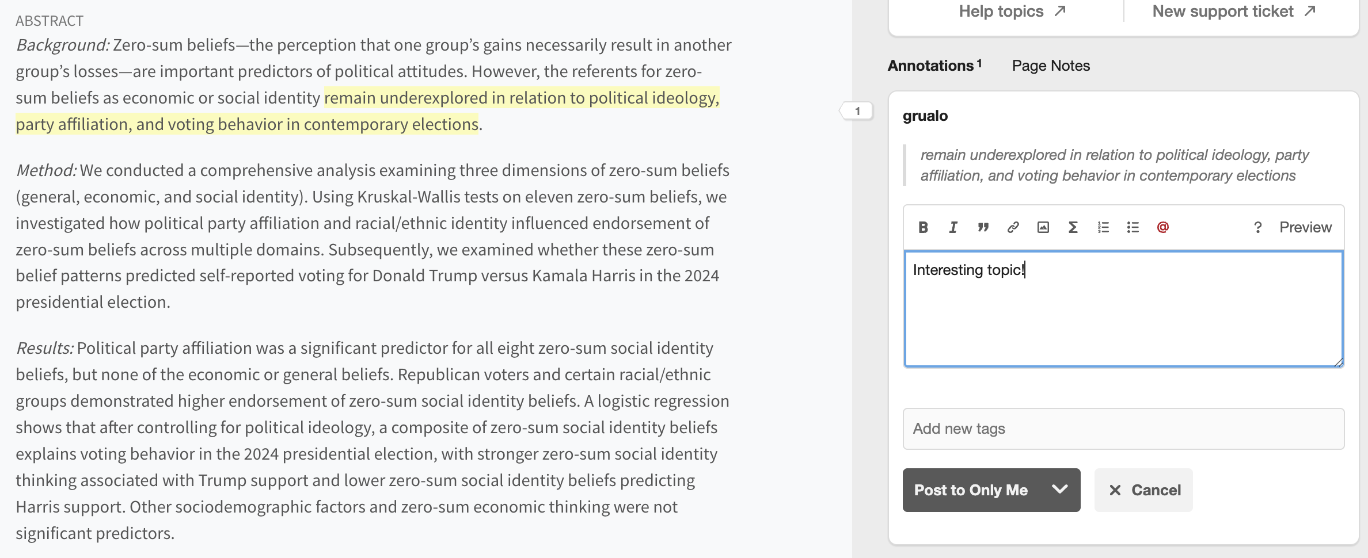Screen dimensions: 1368x558
Task: Insert an image into annotation
Action: 1043,227
